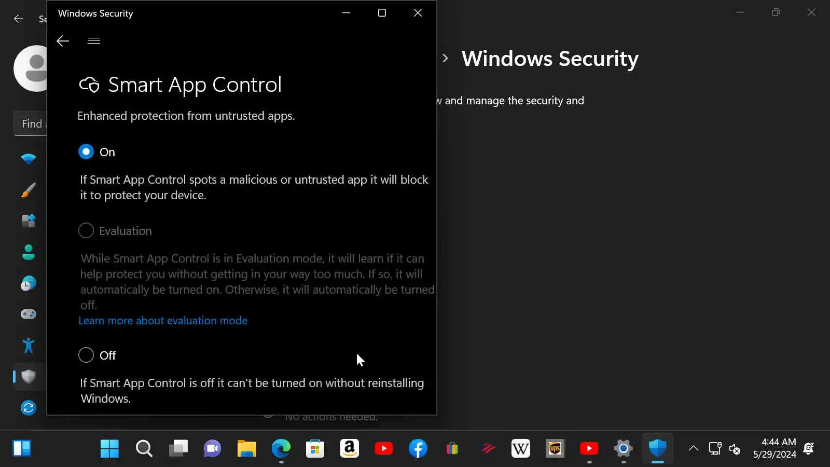
Task: Open Learn more about evaluation mode link
Action: click(x=163, y=321)
